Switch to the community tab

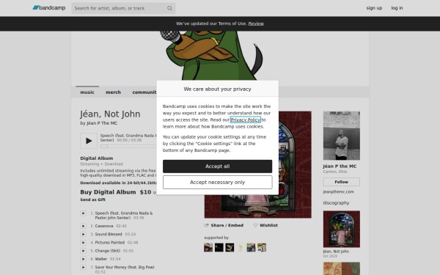(144, 92)
